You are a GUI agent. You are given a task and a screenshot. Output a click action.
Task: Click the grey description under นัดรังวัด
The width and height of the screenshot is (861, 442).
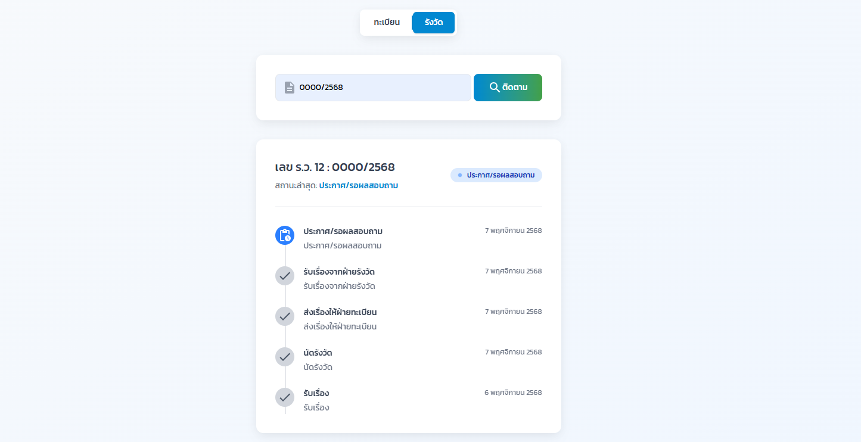coord(318,367)
